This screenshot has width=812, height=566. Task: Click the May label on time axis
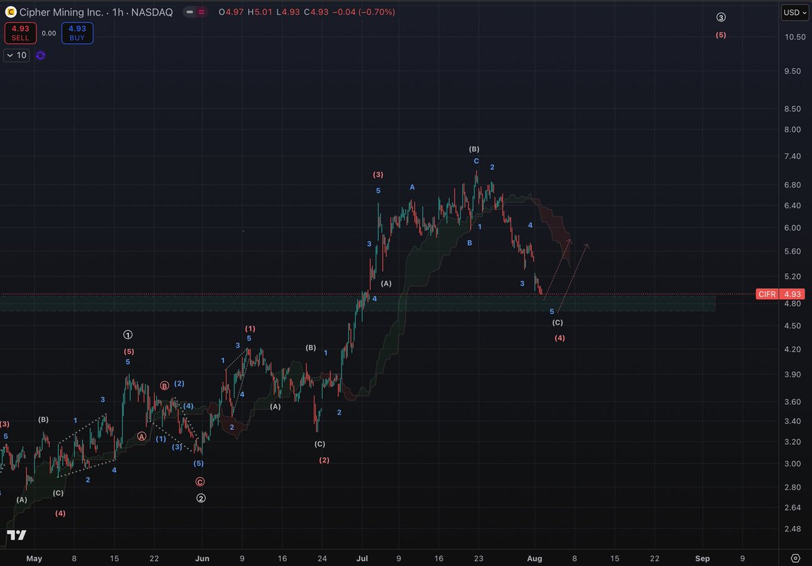point(34,559)
